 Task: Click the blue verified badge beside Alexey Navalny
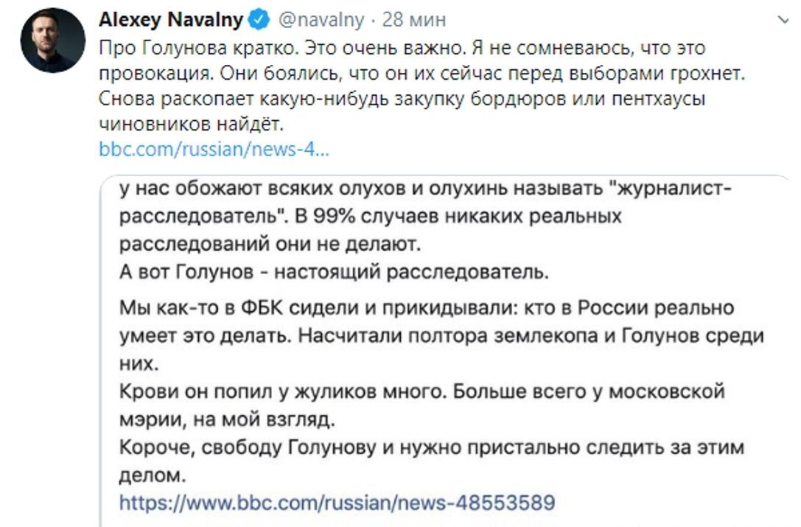257,21
